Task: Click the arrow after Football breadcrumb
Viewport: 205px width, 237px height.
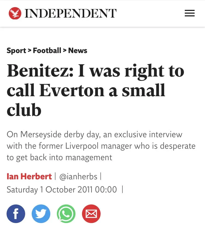Action: click(65, 50)
